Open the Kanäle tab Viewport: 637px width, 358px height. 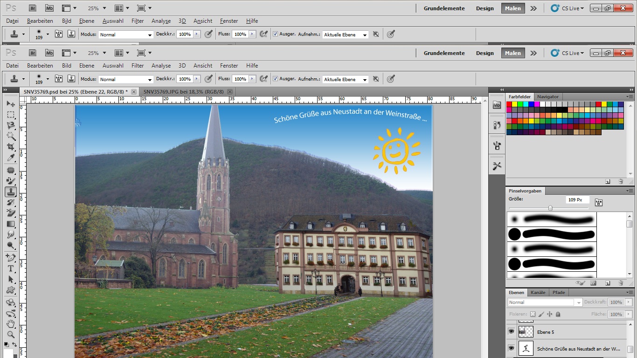(538, 293)
